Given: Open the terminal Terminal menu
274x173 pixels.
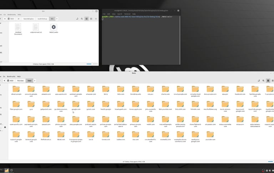Looking at the screenshot, I should coord(127,14).
